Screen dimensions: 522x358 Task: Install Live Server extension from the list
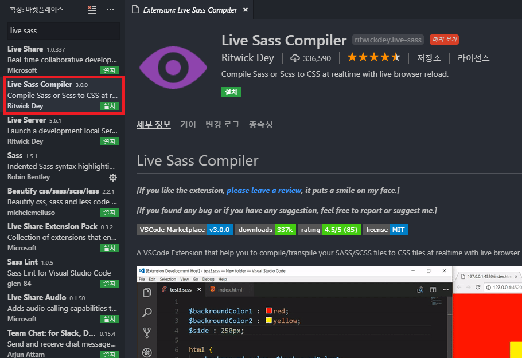(110, 141)
